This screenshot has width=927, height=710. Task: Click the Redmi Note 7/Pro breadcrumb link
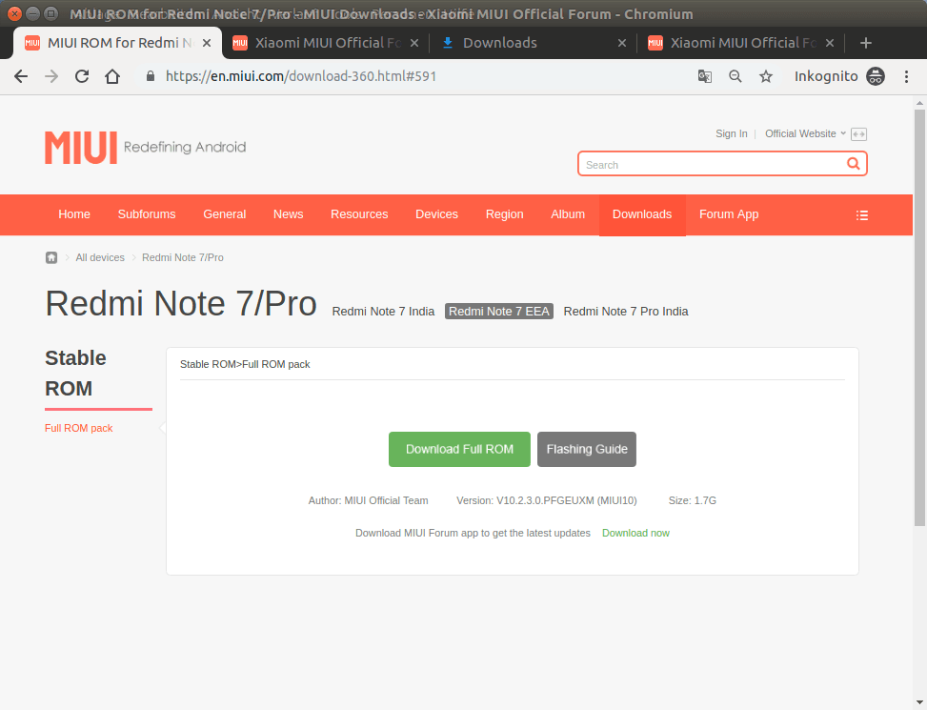[183, 257]
